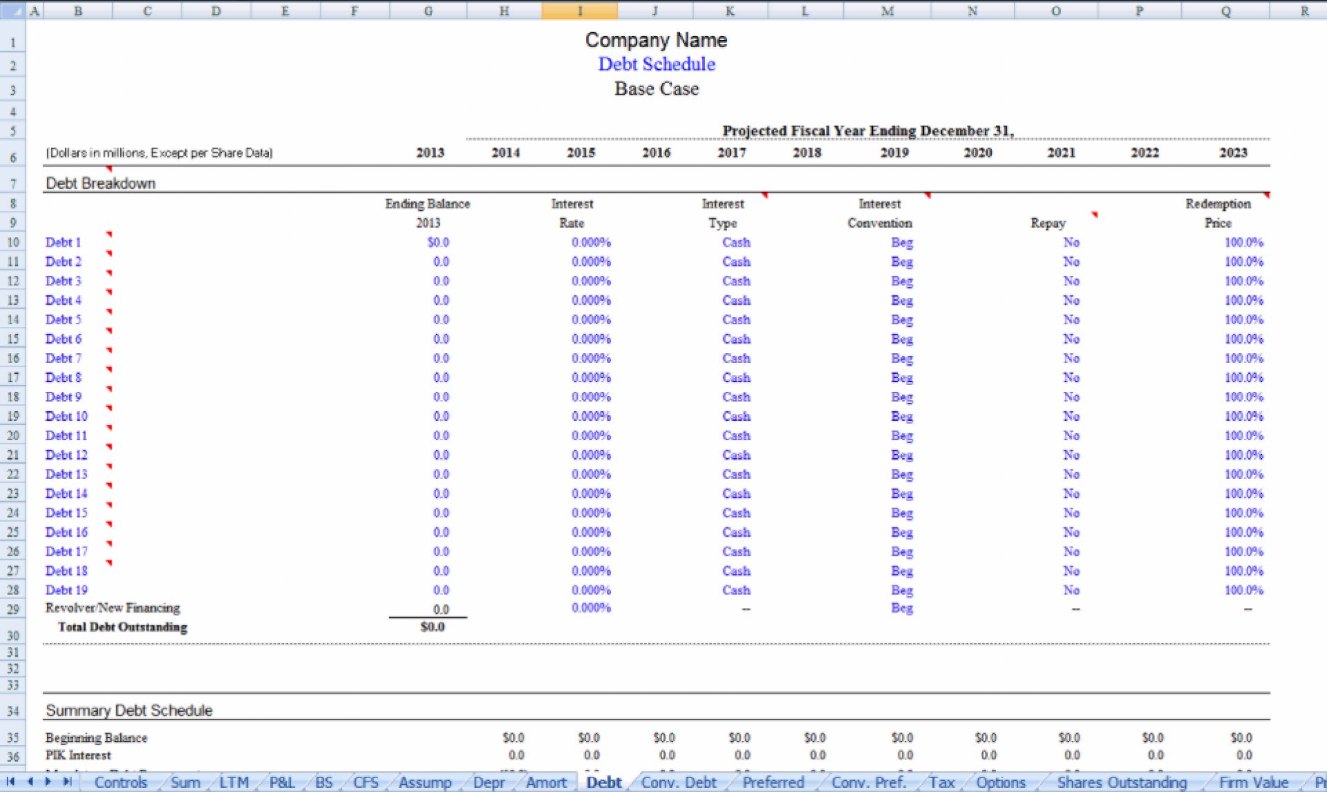Switch to the Assump sheet tab

tap(424, 782)
